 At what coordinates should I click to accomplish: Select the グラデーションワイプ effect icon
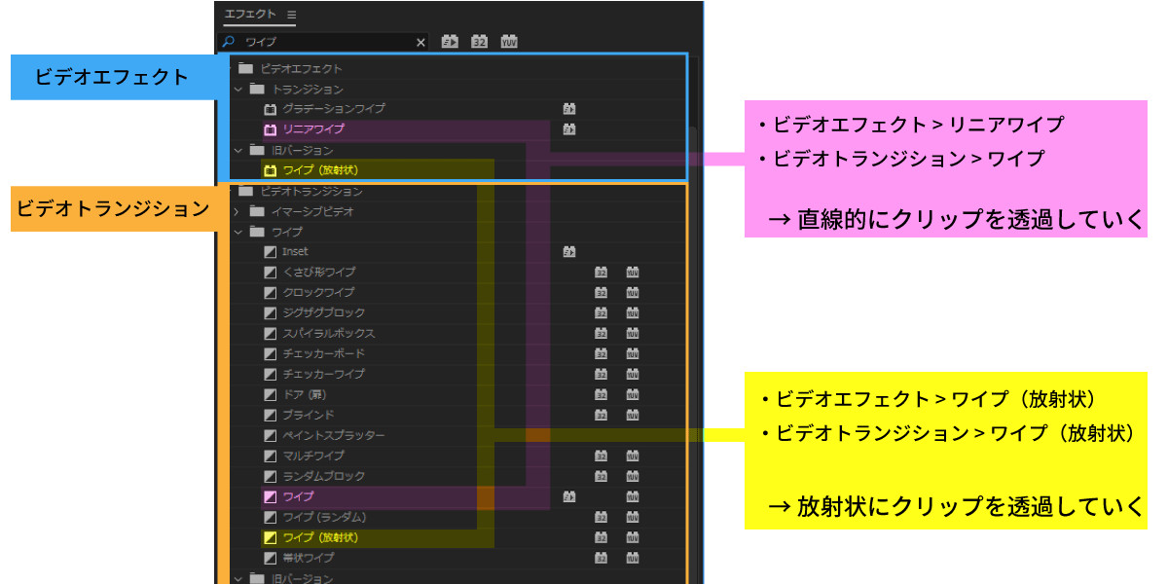(271, 109)
